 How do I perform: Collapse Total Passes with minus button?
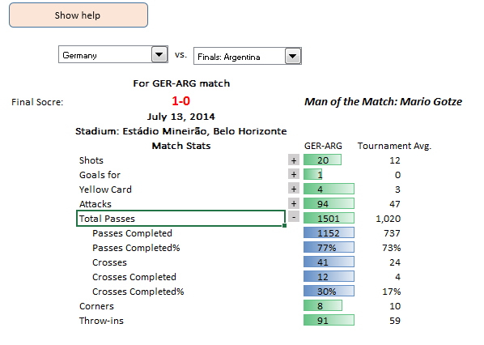294,217
